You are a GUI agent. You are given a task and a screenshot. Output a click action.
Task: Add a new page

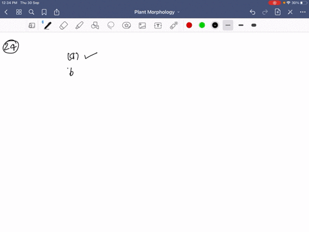pos(277,12)
